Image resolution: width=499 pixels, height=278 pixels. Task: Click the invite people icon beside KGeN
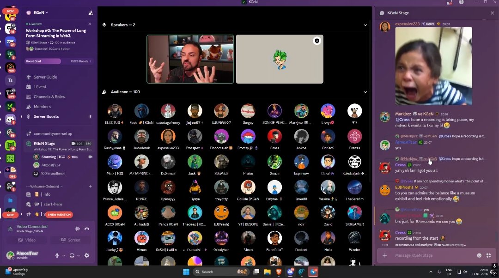pos(91,13)
